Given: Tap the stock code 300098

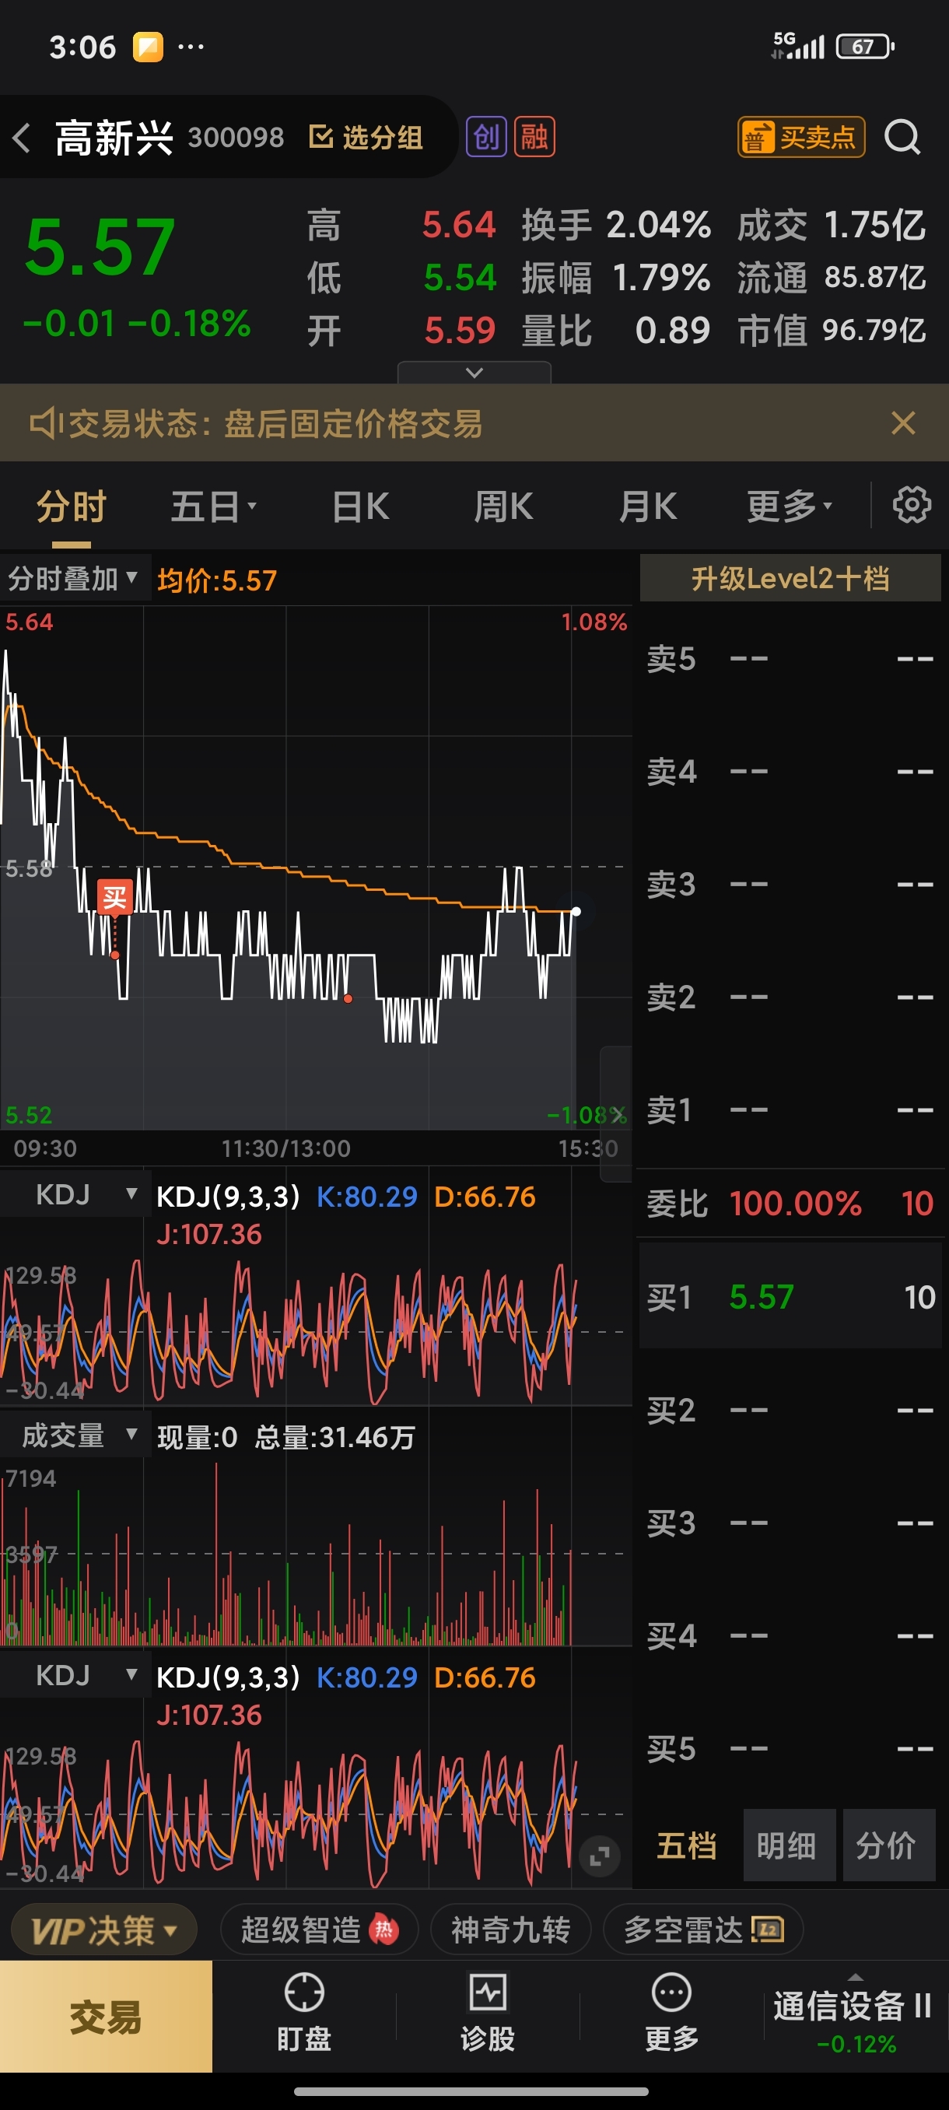Looking at the screenshot, I should coord(236,137).
